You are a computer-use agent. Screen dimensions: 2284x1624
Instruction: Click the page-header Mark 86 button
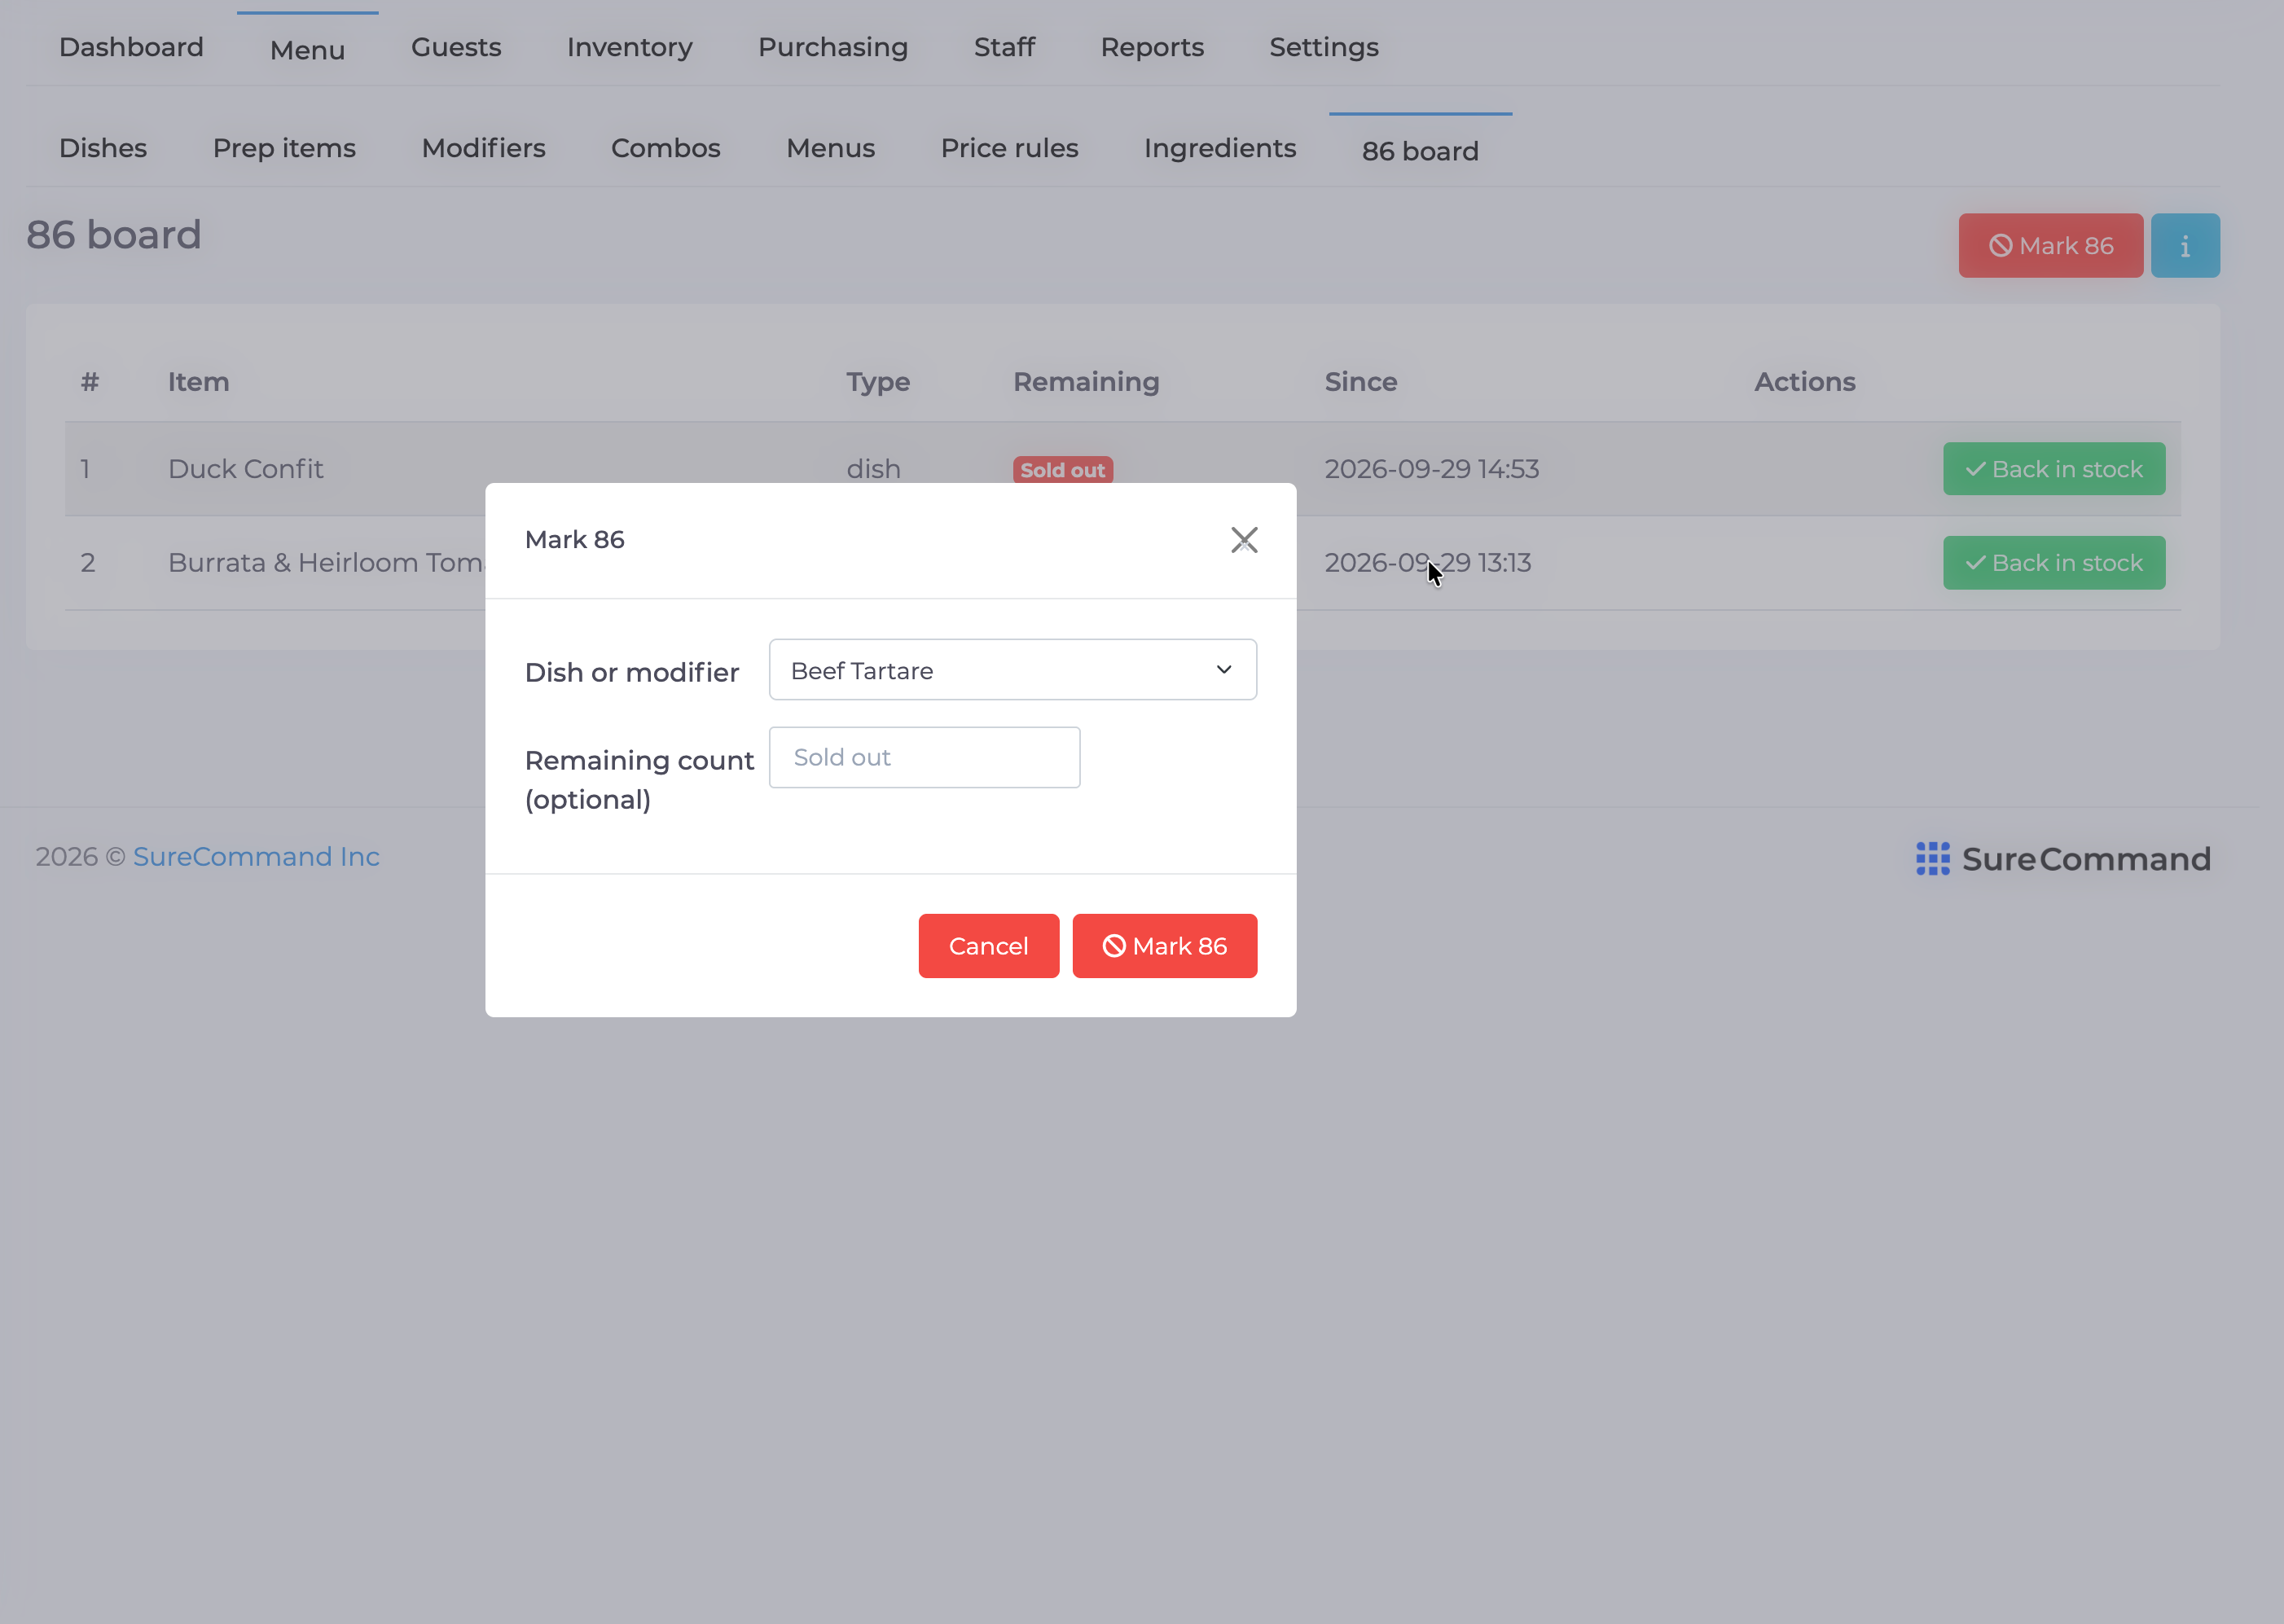2050,245
